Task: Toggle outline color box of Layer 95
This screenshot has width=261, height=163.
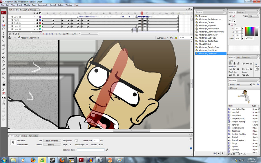Action: 40,17
